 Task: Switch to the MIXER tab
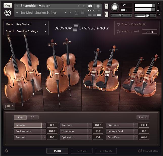click(82, 151)
